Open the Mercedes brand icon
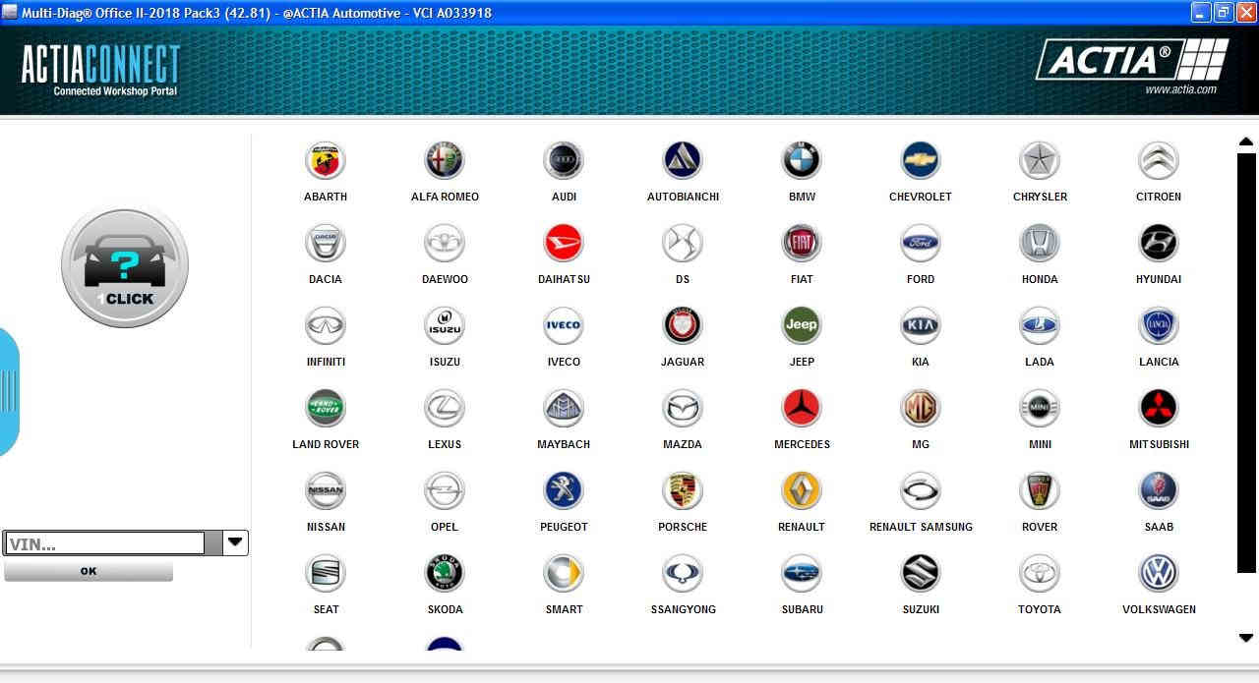The image size is (1259, 683). click(802, 409)
